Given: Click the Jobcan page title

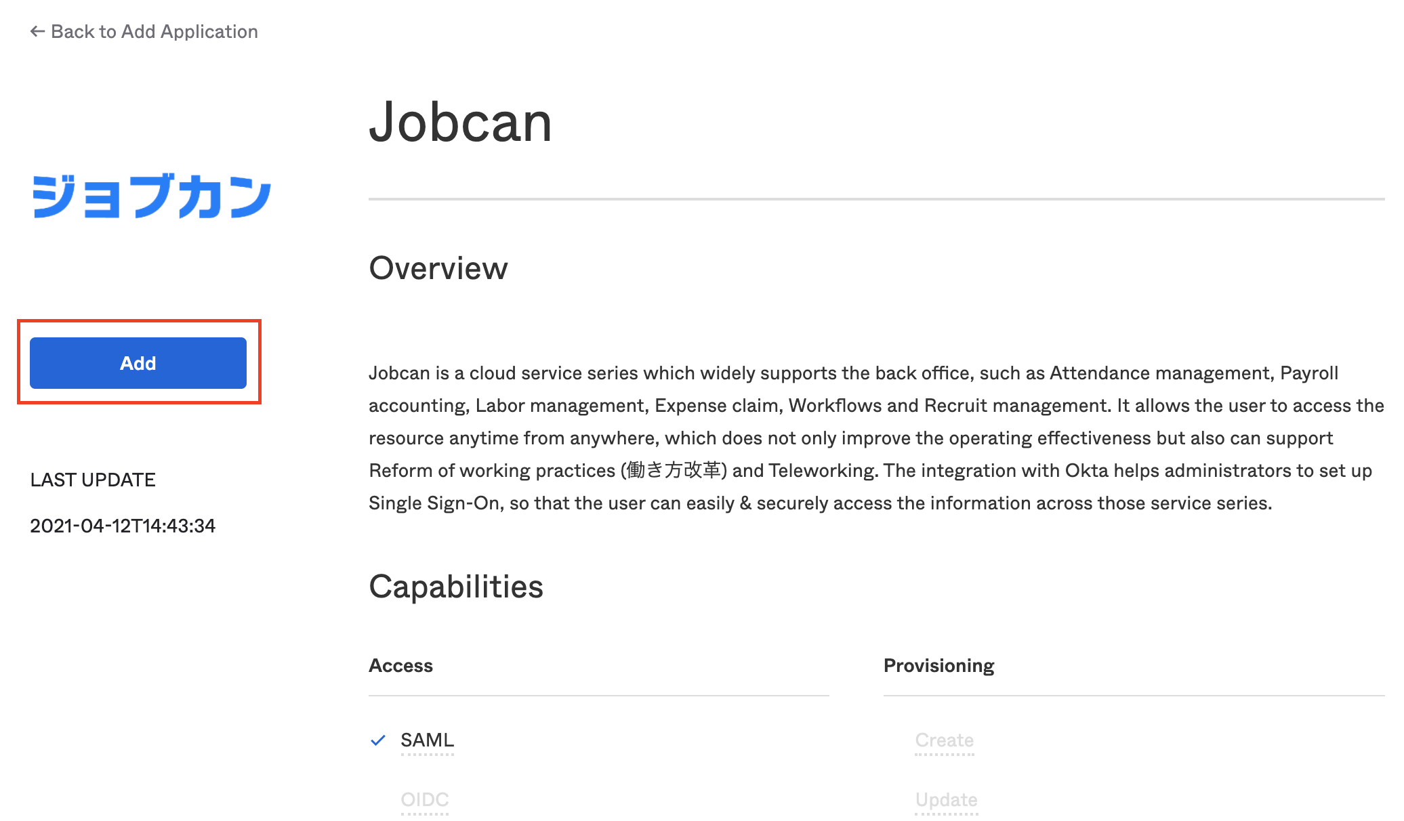Looking at the screenshot, I should (x=461, y=122).
